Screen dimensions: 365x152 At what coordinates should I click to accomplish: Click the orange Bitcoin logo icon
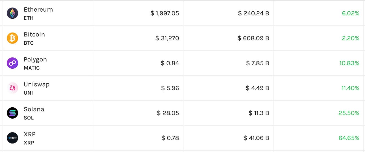coord(12,38)
